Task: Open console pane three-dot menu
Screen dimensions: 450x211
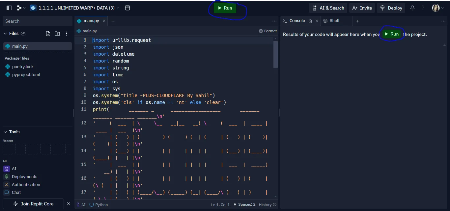Action: (x=443, y=21)
